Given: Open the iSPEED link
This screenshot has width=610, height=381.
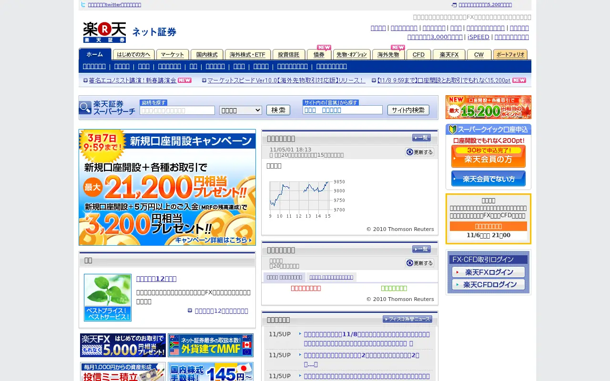Looking at the screenshot, I should [478, 37].
